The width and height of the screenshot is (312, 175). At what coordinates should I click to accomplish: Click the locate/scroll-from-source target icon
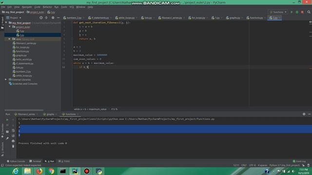click(x=41, y=17)
